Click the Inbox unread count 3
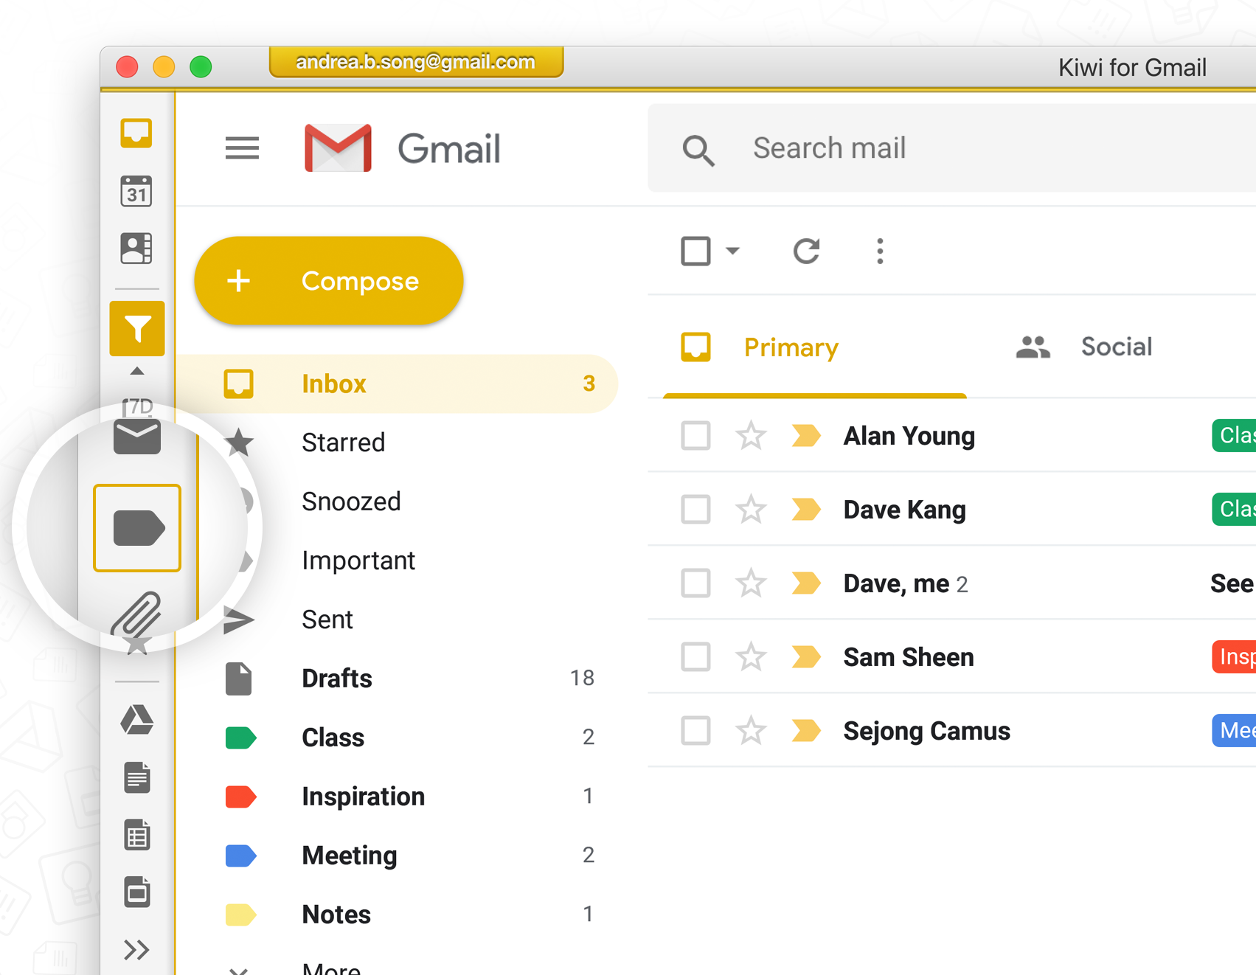The height and width of the screenshot is (975, 1256). pyautogui.click(x=589, y=384)
